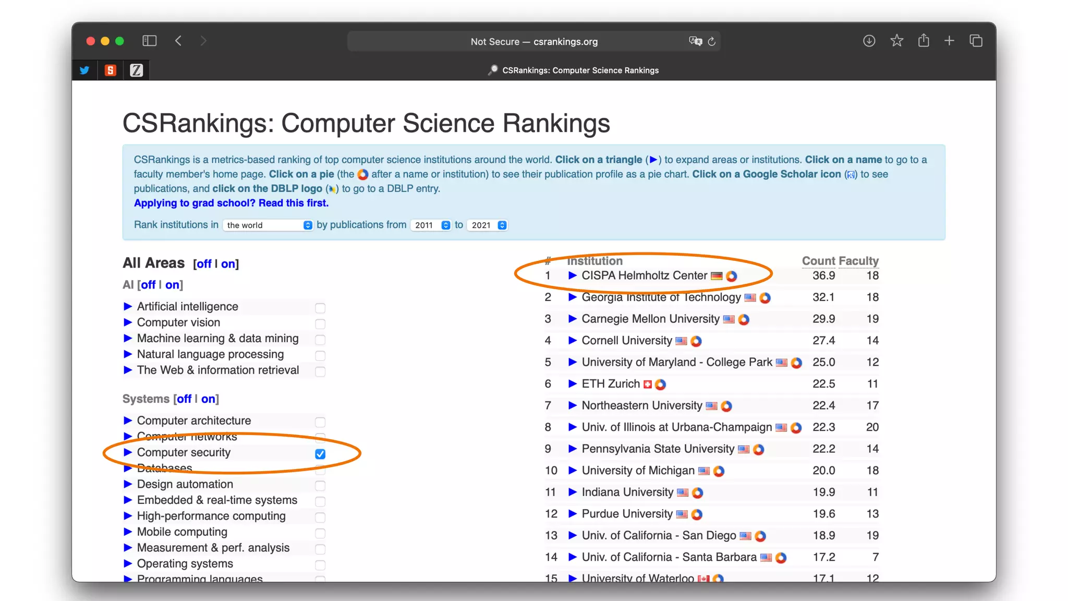Viewport: 1068px width, 601px height.
Task: Click ETH Zurich publication pie icon
Action: (x=660, y=384)
